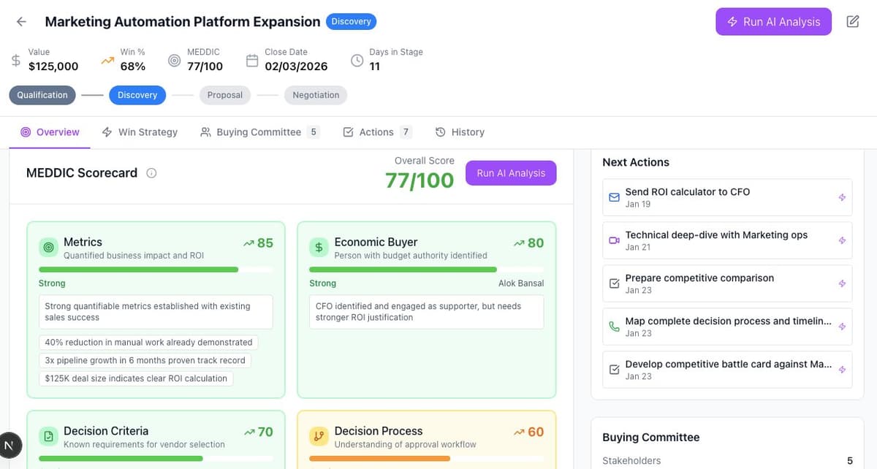This screenshot has height=469, width=877.
Task: Click the video icon on Technical deep-dive action
Action: (x=614, y=240)
